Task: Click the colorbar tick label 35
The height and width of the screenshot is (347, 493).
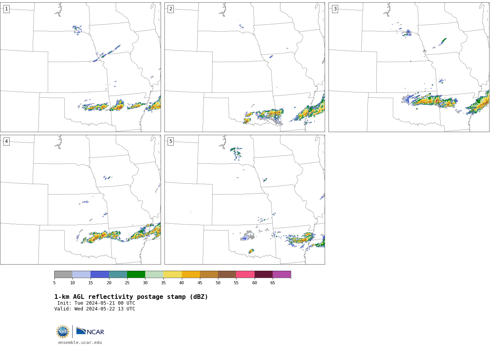Action: [163, 283]
